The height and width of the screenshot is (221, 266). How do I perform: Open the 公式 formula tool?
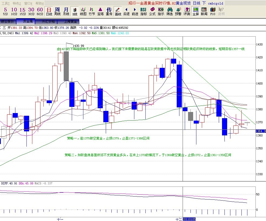coord(152,12)
